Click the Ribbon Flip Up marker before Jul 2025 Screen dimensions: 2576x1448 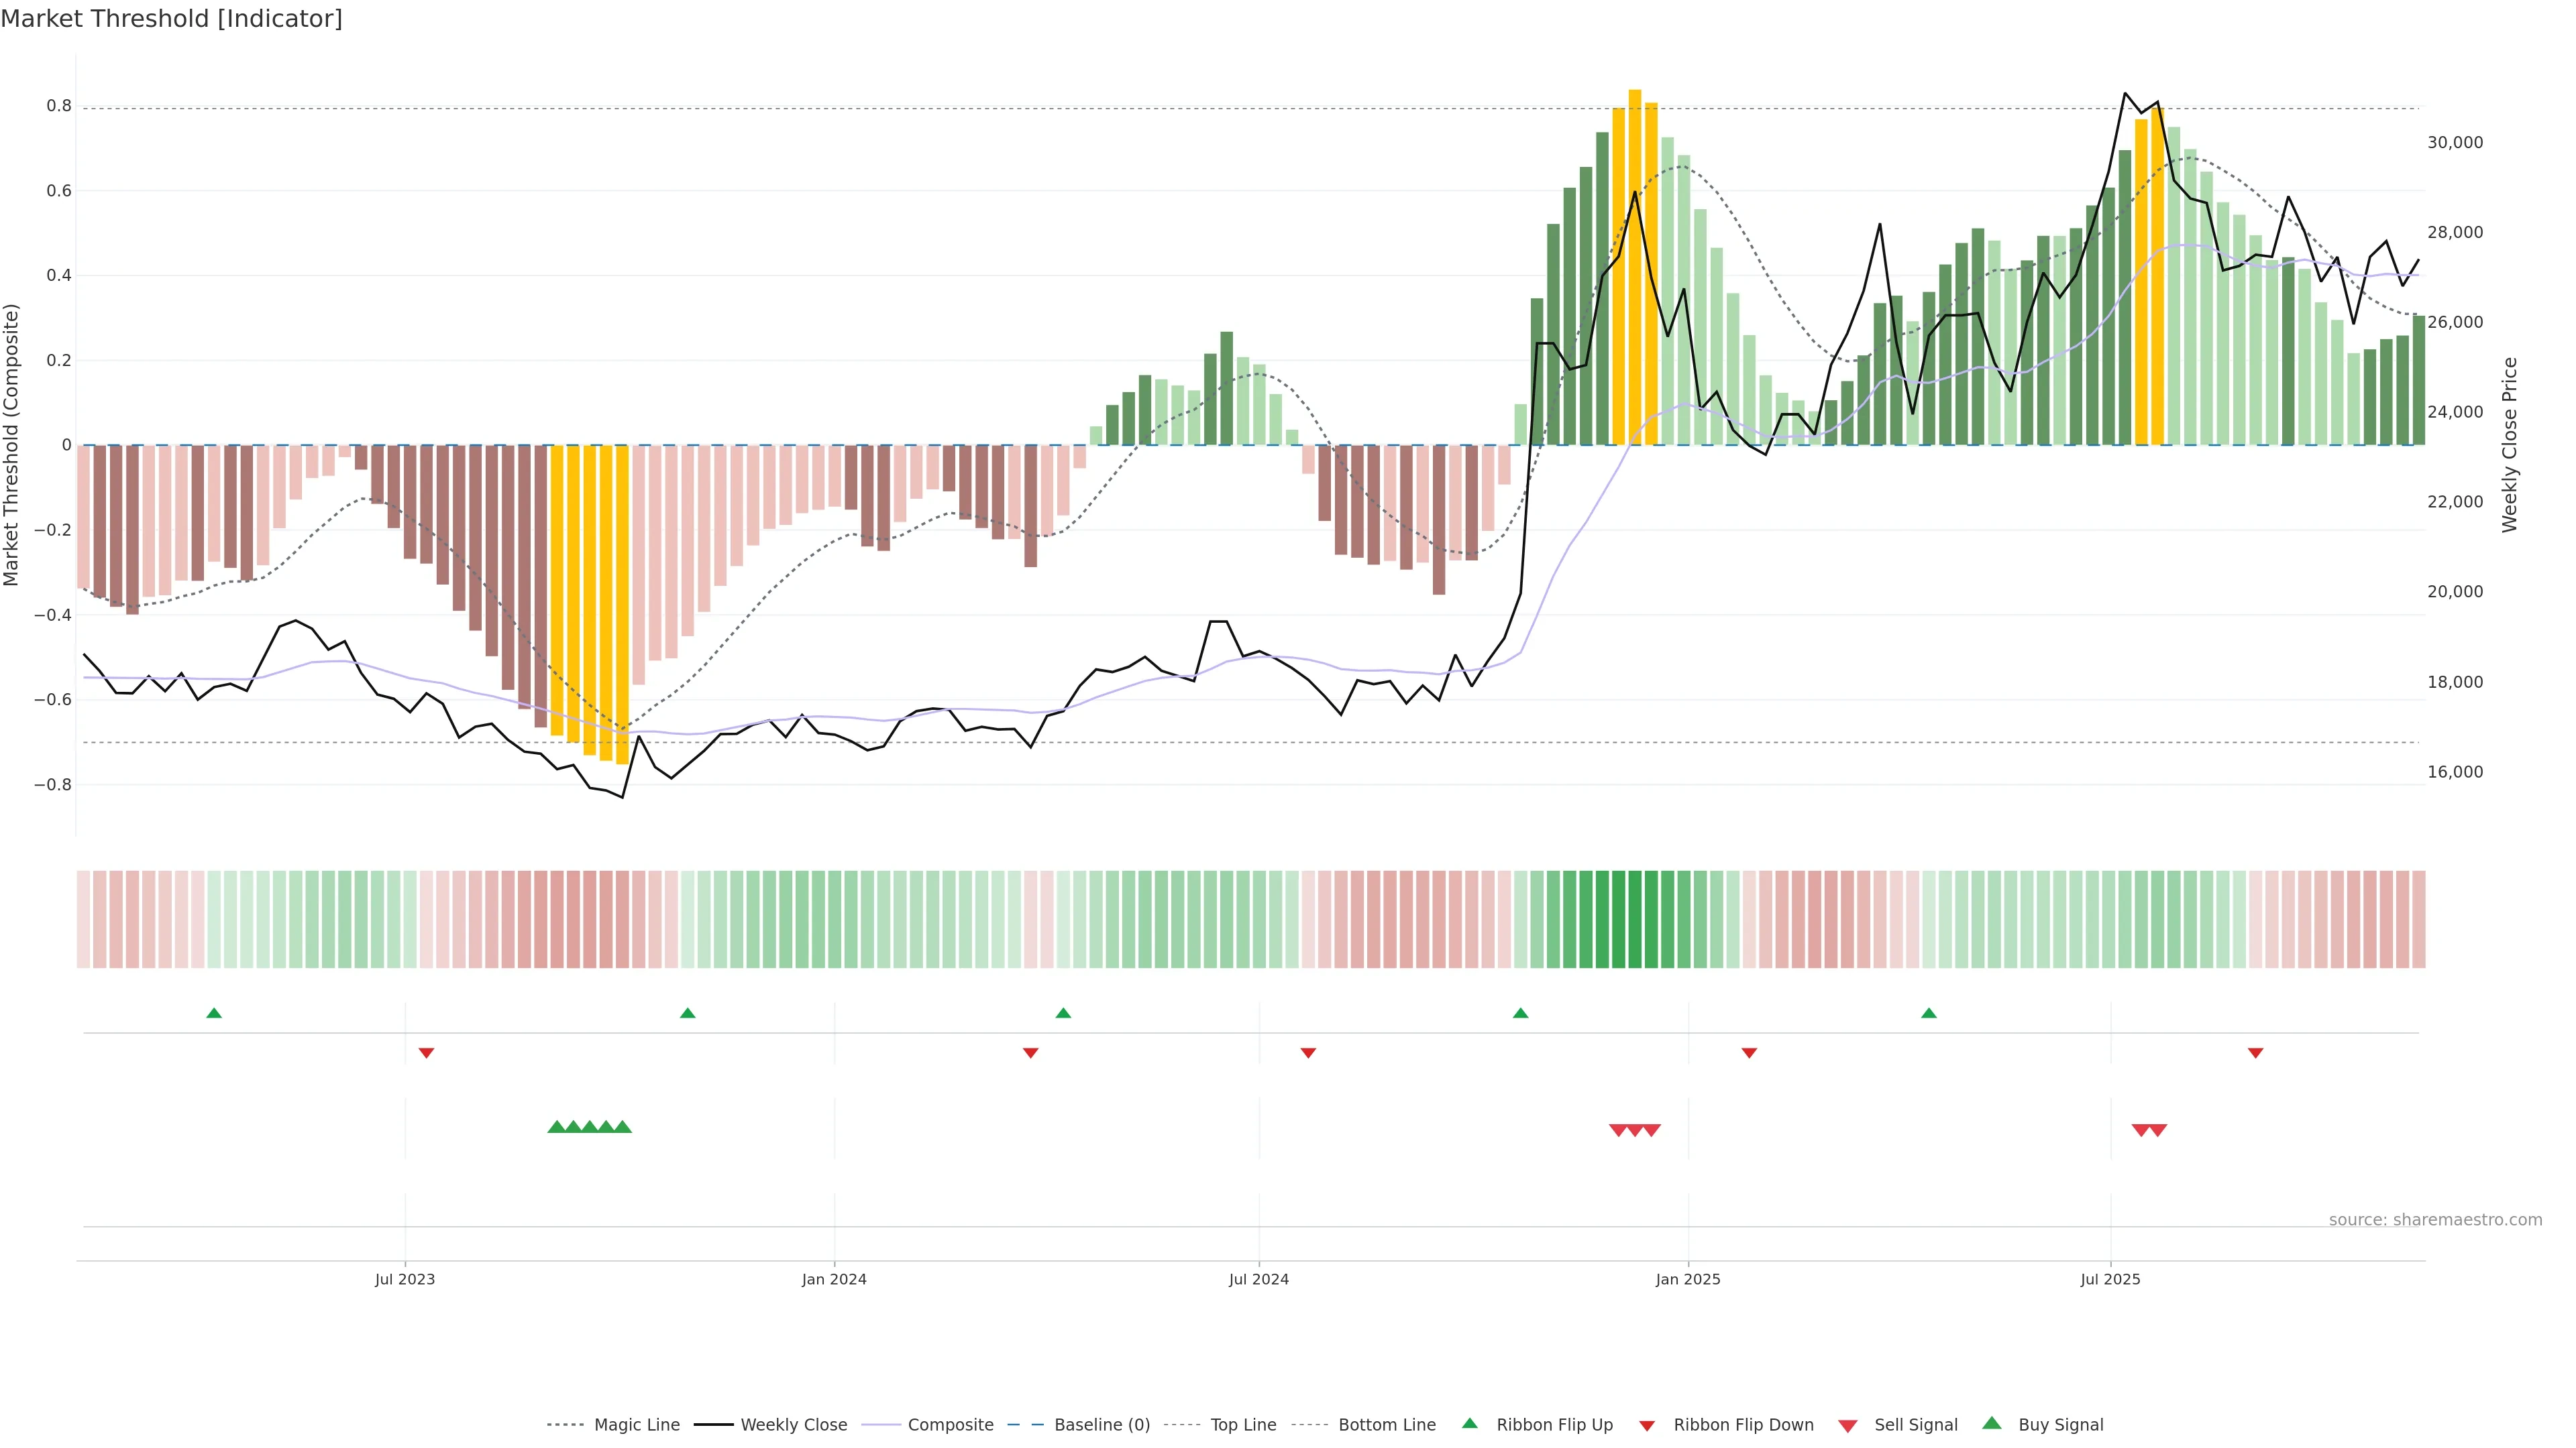(x=1929, y=1014)
